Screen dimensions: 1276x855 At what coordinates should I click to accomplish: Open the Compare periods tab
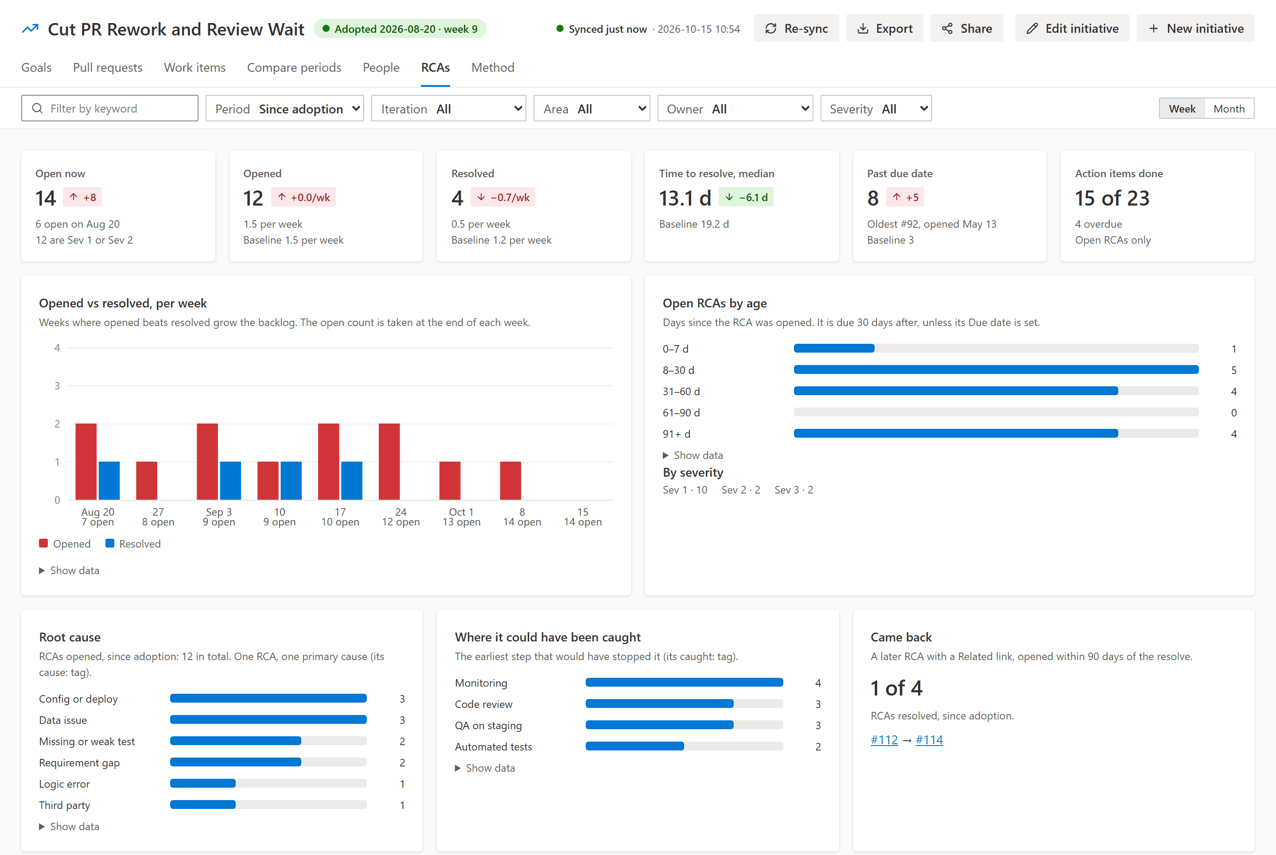[294, 68]
